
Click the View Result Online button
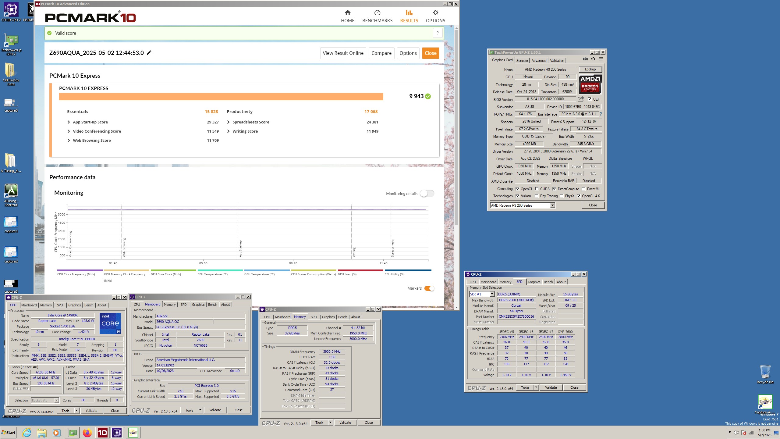(343, 53)
